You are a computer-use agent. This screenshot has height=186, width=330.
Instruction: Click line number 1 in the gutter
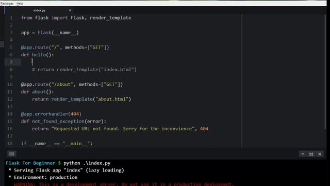pyautogui.click(x=11, y=18)
